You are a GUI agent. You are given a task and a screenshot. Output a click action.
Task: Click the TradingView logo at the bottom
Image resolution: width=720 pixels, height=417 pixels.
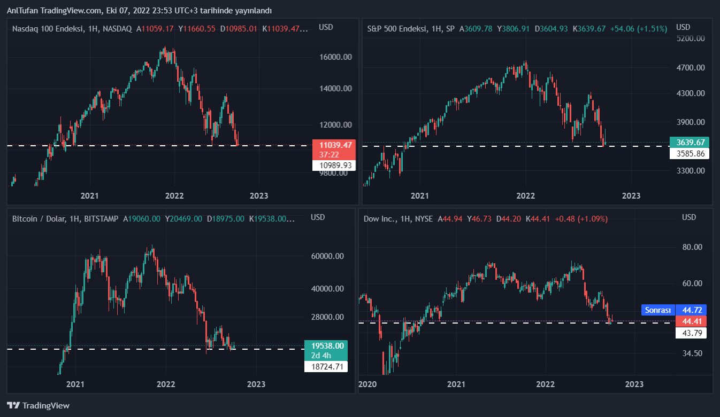click(x=38, y=405)
